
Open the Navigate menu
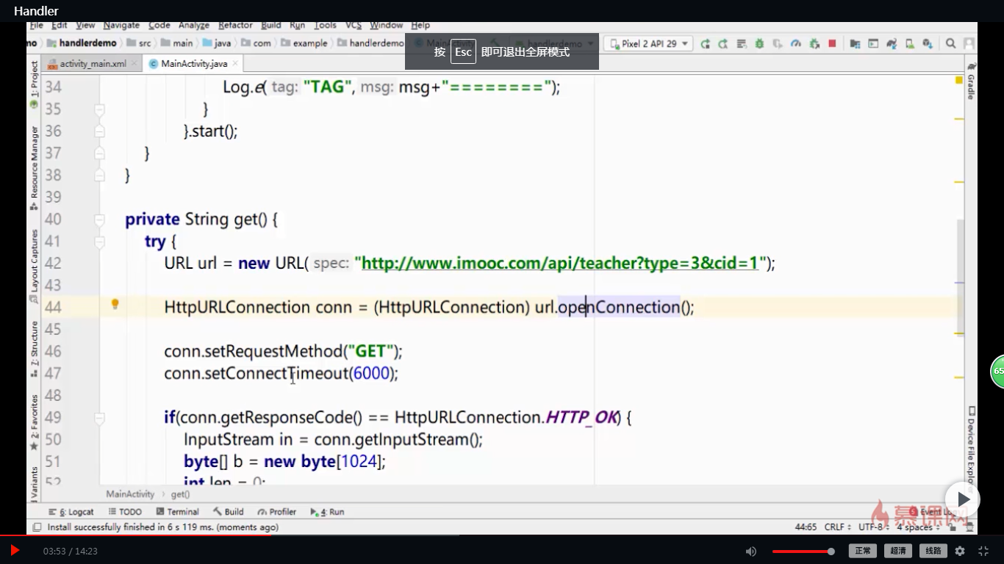(121, 25)
